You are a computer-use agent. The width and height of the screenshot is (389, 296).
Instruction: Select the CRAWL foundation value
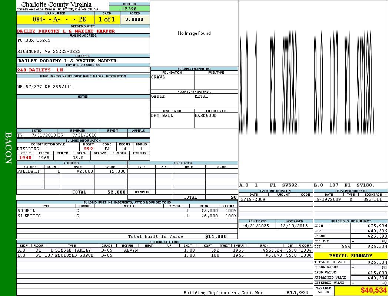[158, 77]
